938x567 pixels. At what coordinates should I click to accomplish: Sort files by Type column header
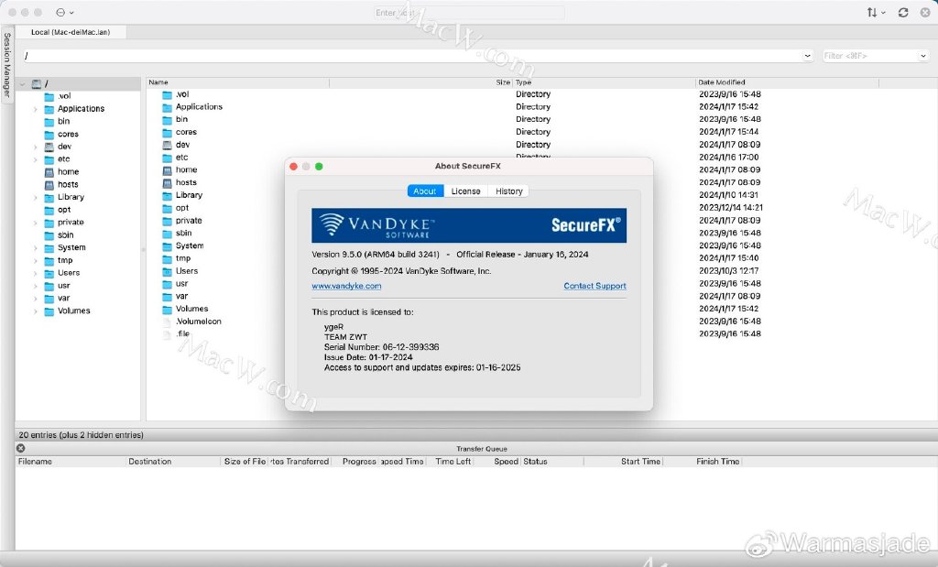[x=605, y=82]
